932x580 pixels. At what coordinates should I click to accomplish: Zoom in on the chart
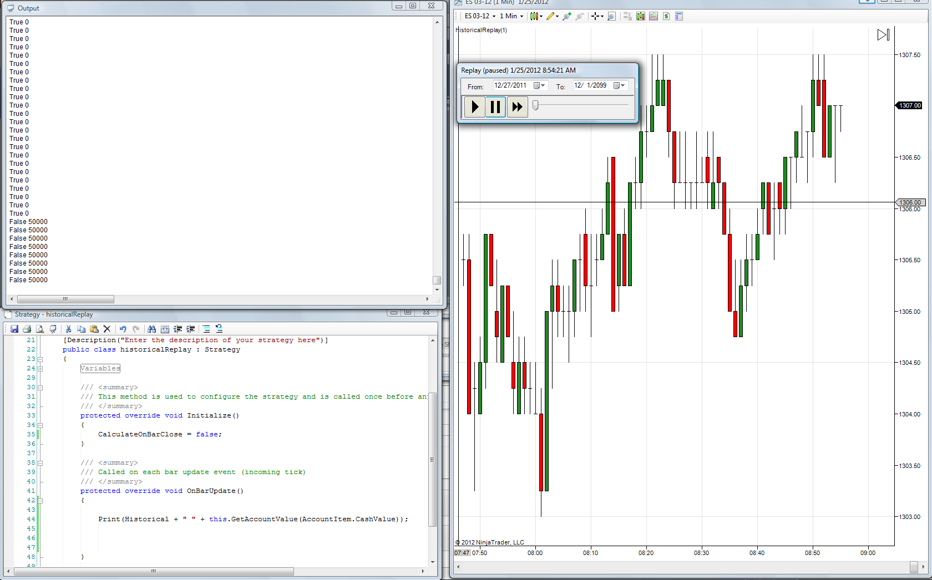coord(567,16)
